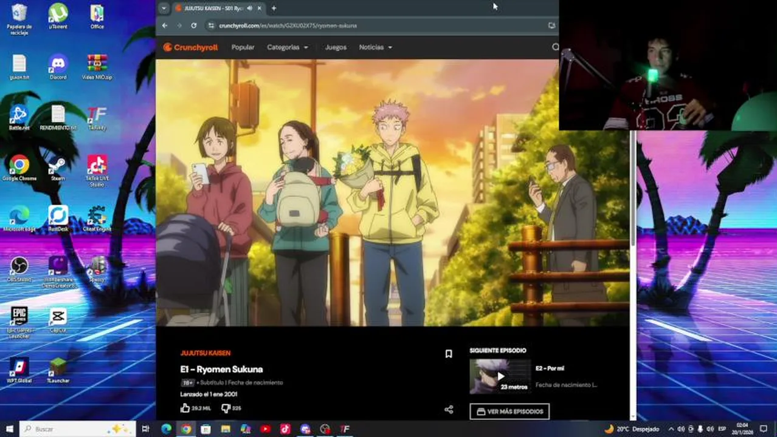Open Video MIO.zip archive on desktop
The height and width of the screenshot is (437, 777).
[x=97, y=67]
